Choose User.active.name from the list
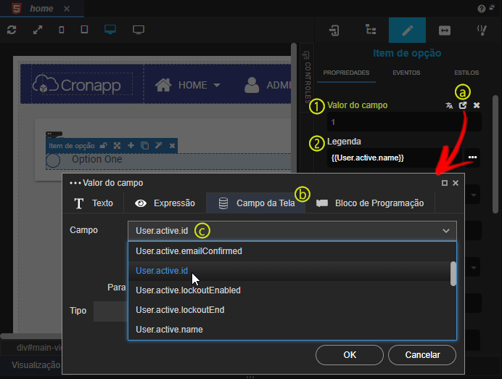 [289, 330]
